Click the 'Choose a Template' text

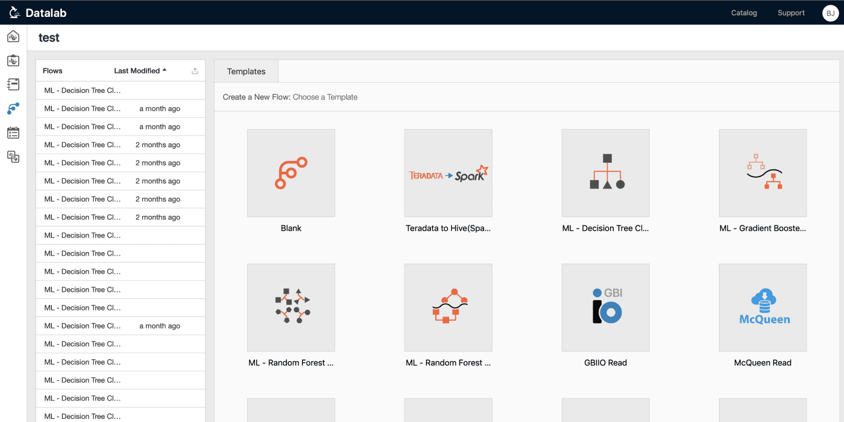[325, 97]
